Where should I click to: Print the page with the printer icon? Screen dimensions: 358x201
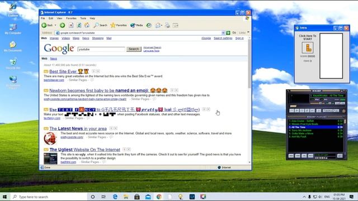[167, 25]
